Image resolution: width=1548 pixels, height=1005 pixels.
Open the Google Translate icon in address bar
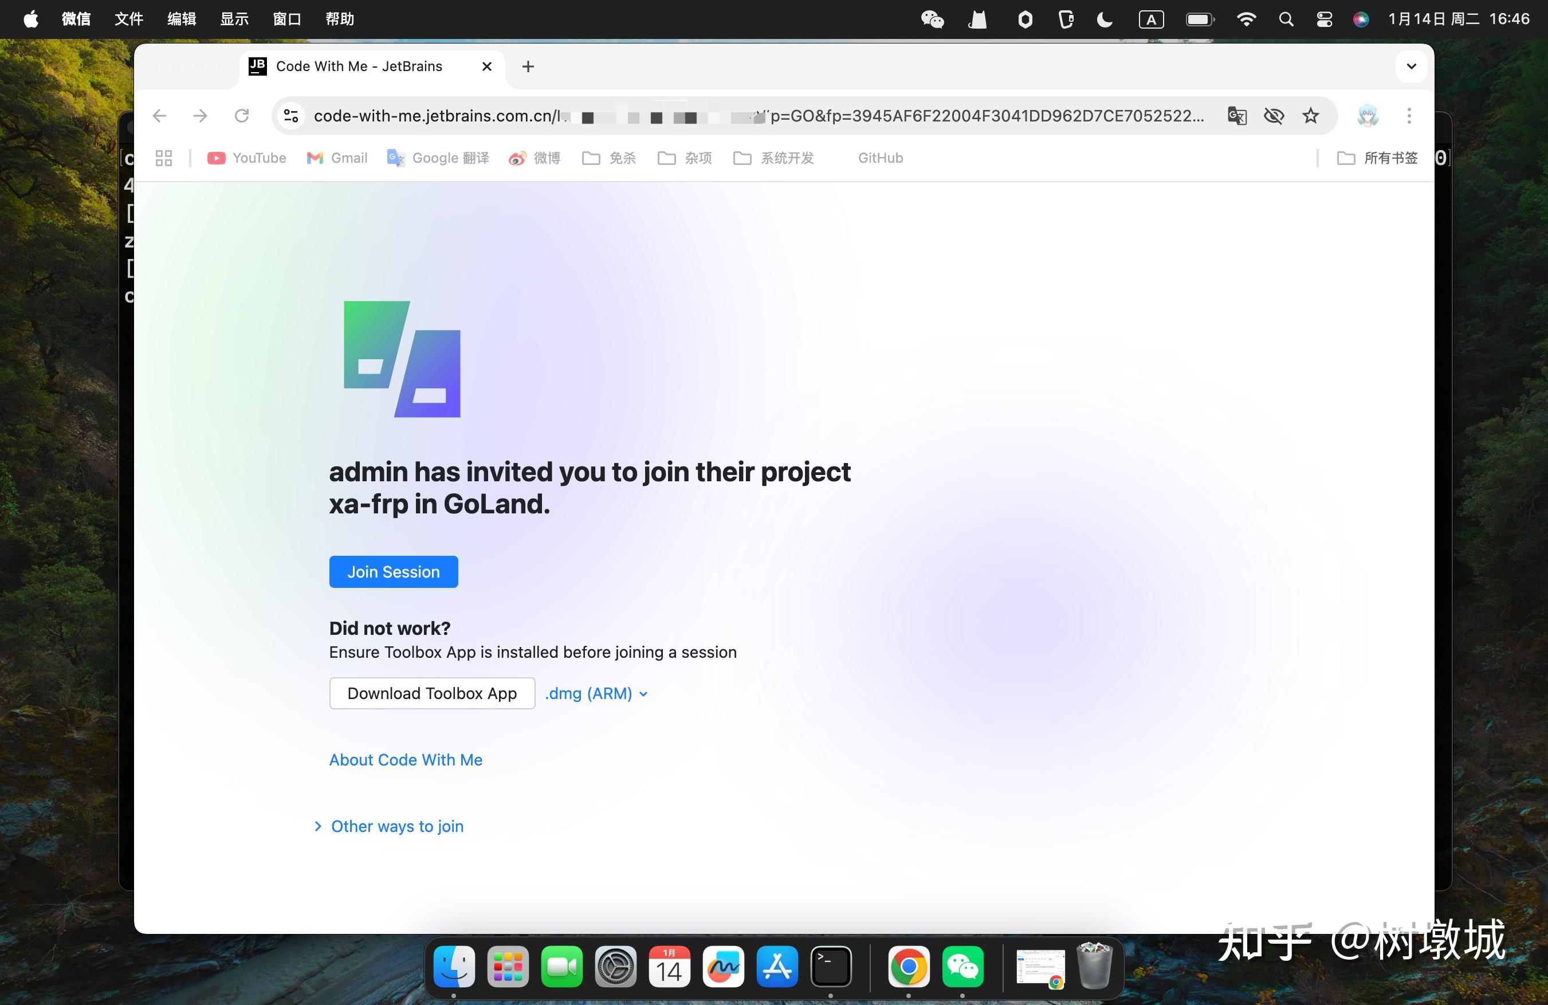pos(1236,116)
